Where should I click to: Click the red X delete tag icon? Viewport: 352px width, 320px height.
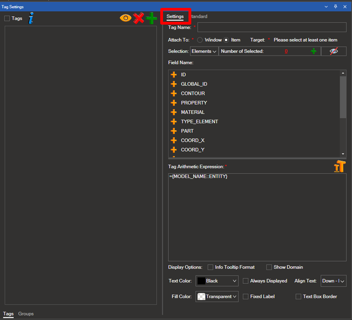click(x=138, y=18)
